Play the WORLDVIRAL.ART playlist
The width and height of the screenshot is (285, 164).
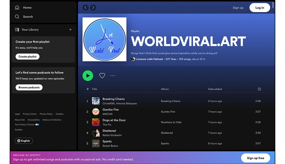[x=88, y=76]
